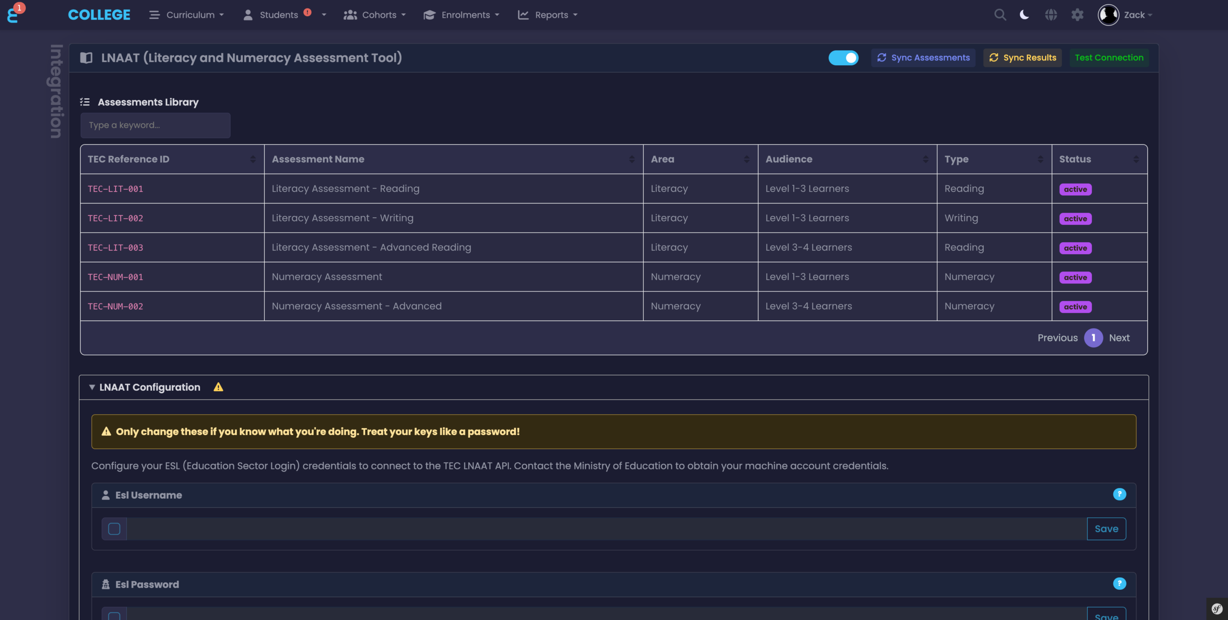Click the warning triangle near LNAAT Configuration
The image size is (1228, 620).
[219, 387]
